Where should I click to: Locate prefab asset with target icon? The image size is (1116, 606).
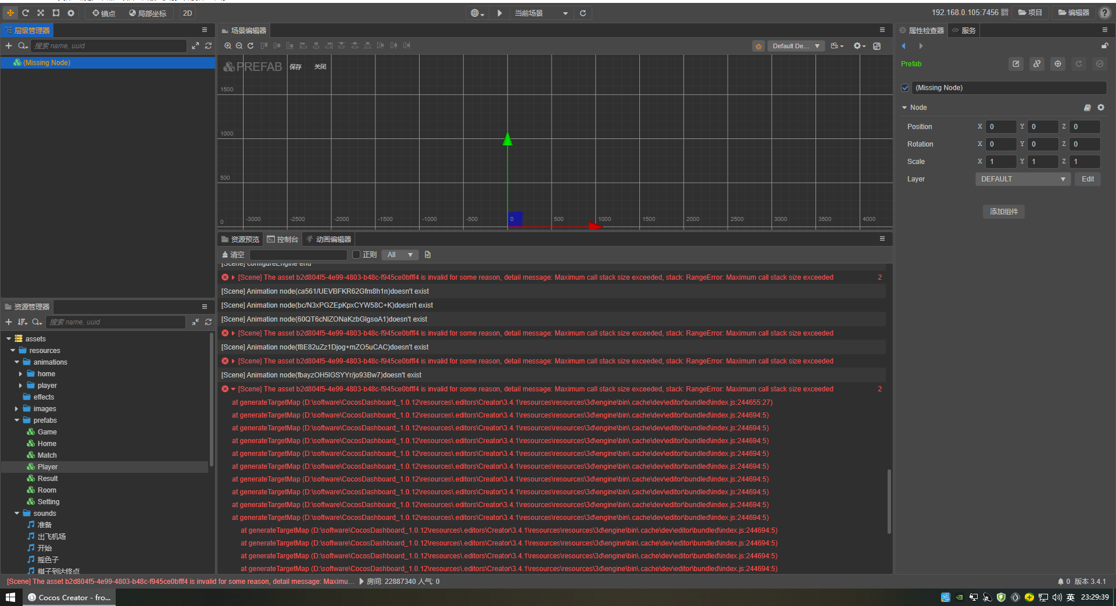pyautogui.click(x=1058, y=64)
